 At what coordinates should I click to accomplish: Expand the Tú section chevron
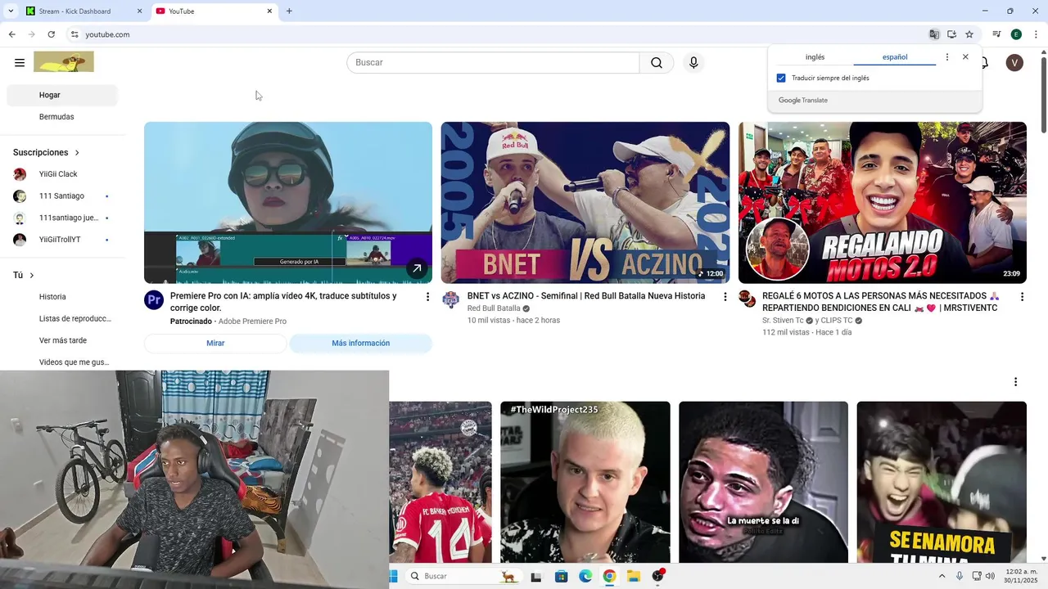pos(32,276)
